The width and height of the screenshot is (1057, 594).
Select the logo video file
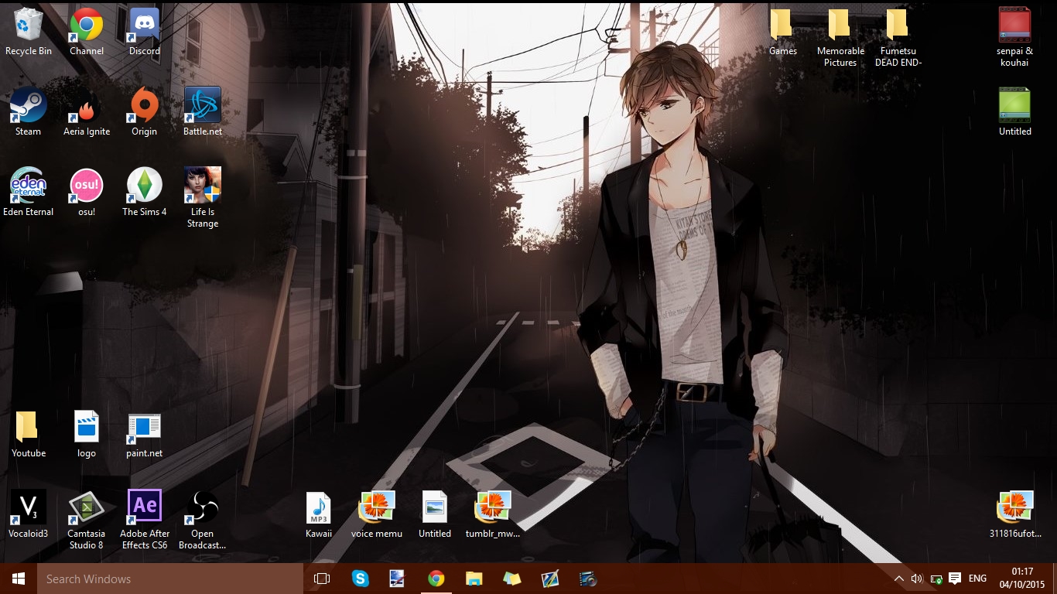point(87,434)
